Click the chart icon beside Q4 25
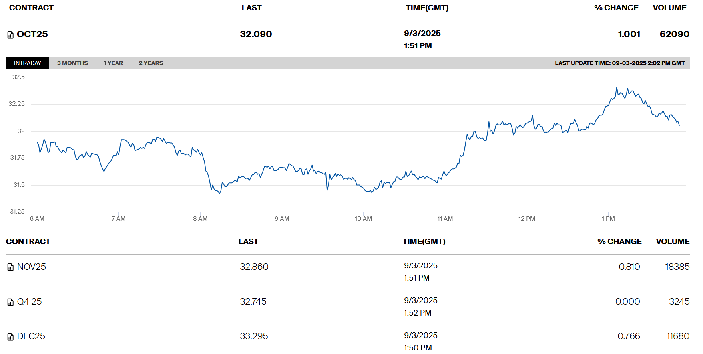Viewport: 703px width, 354px height. [x=10, y=303]
